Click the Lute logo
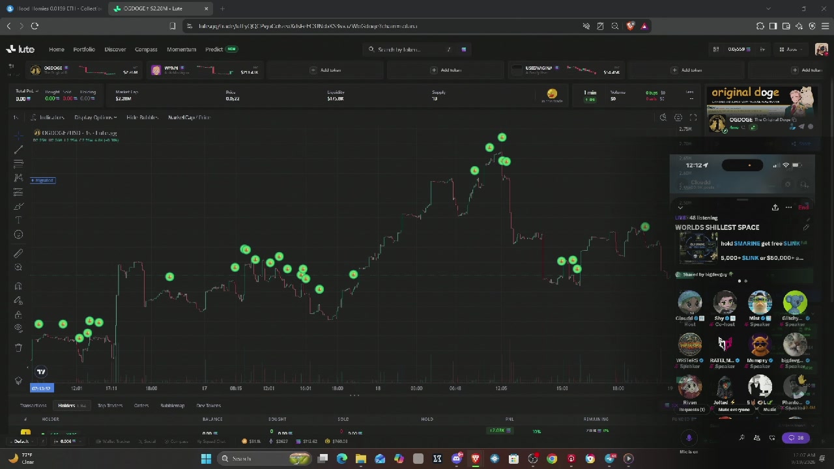This screenshot has height=469, width=834. (x=21, y=50)
